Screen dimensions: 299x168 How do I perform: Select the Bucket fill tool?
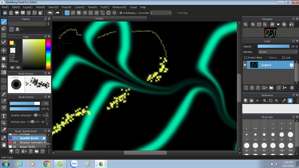pyautogui.click(x=4, y=65)
